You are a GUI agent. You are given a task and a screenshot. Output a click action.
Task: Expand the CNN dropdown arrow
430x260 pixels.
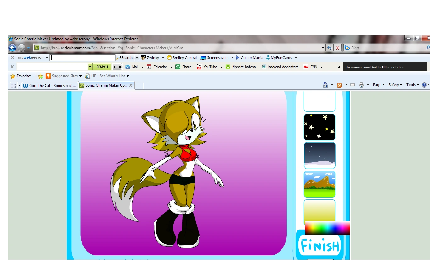click(321, 67)
